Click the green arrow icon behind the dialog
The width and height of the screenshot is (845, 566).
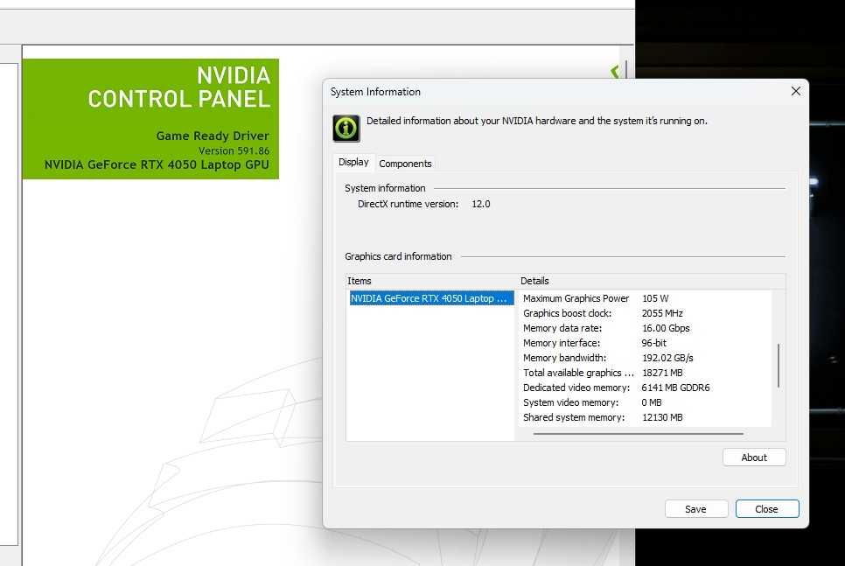point(615,72)
